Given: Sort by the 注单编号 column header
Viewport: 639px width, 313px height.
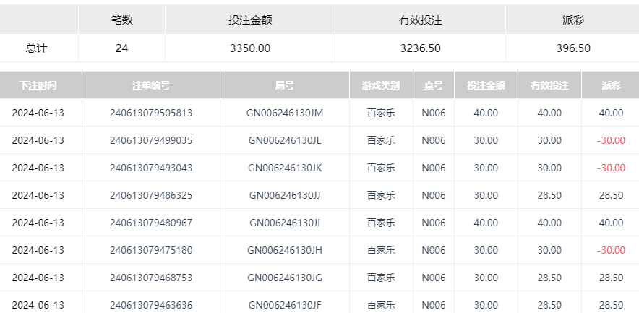Looking at the screenshot, I should point(151,85).
